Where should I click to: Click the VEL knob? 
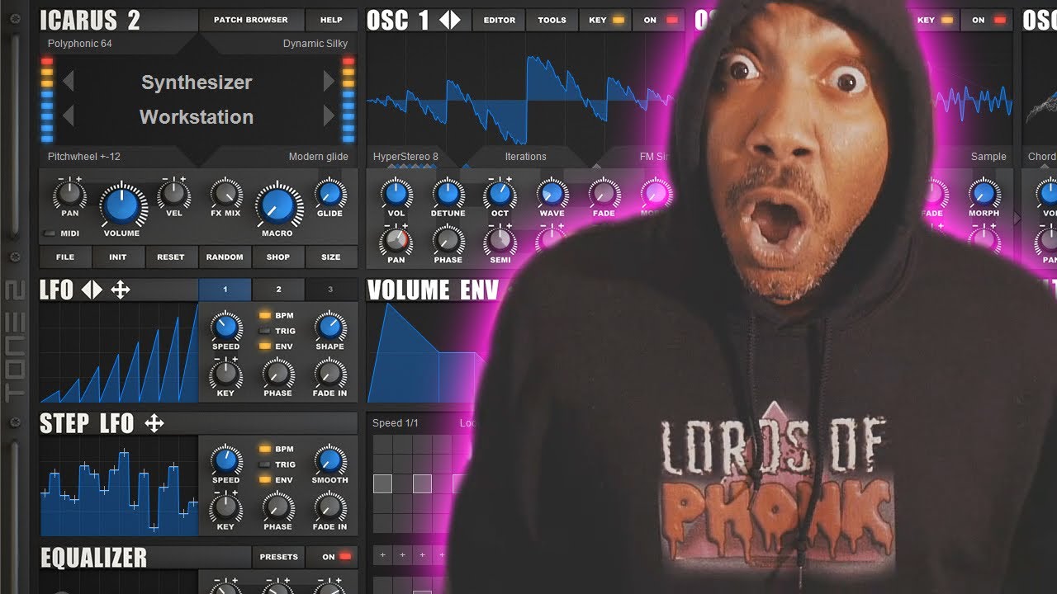point(173,194)
